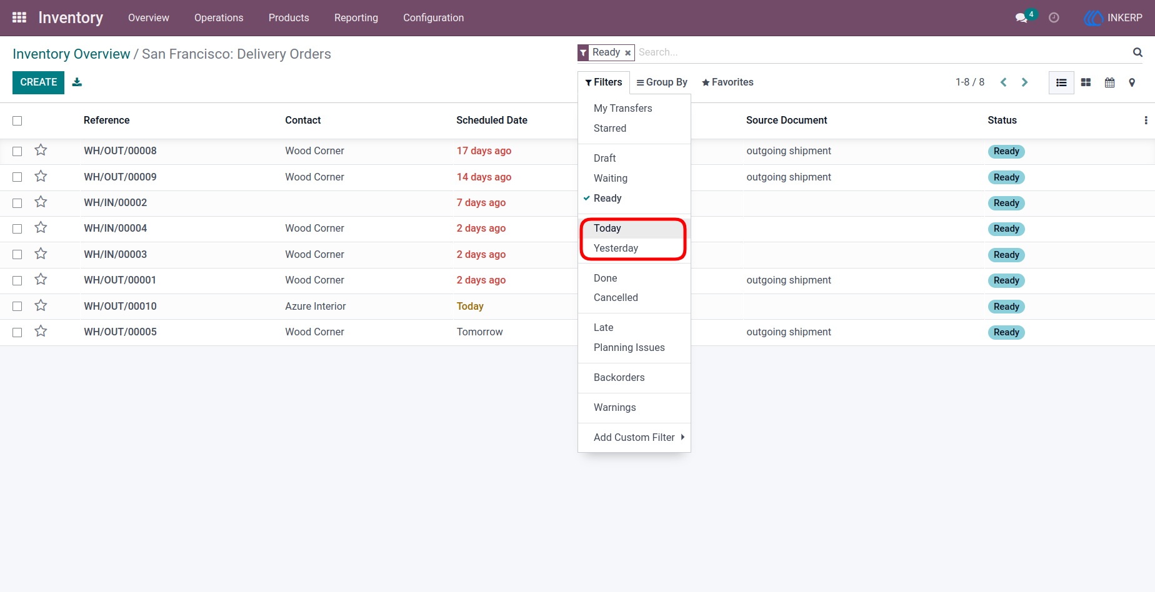Open the Group By dropdown

click(662, 82)
